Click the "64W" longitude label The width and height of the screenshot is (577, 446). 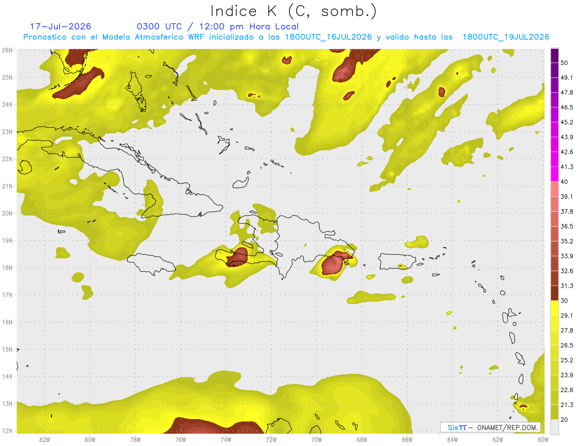452,439
